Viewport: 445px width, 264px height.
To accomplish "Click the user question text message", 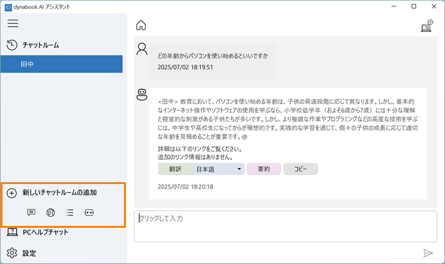I will [212, 56].
